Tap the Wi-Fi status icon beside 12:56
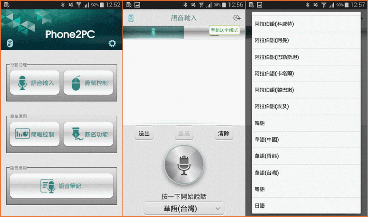 coord(201,5)
